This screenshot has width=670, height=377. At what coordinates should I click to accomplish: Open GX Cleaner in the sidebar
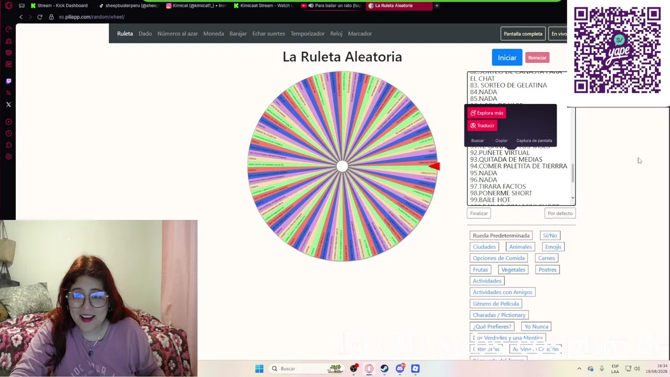click(8, 41)
